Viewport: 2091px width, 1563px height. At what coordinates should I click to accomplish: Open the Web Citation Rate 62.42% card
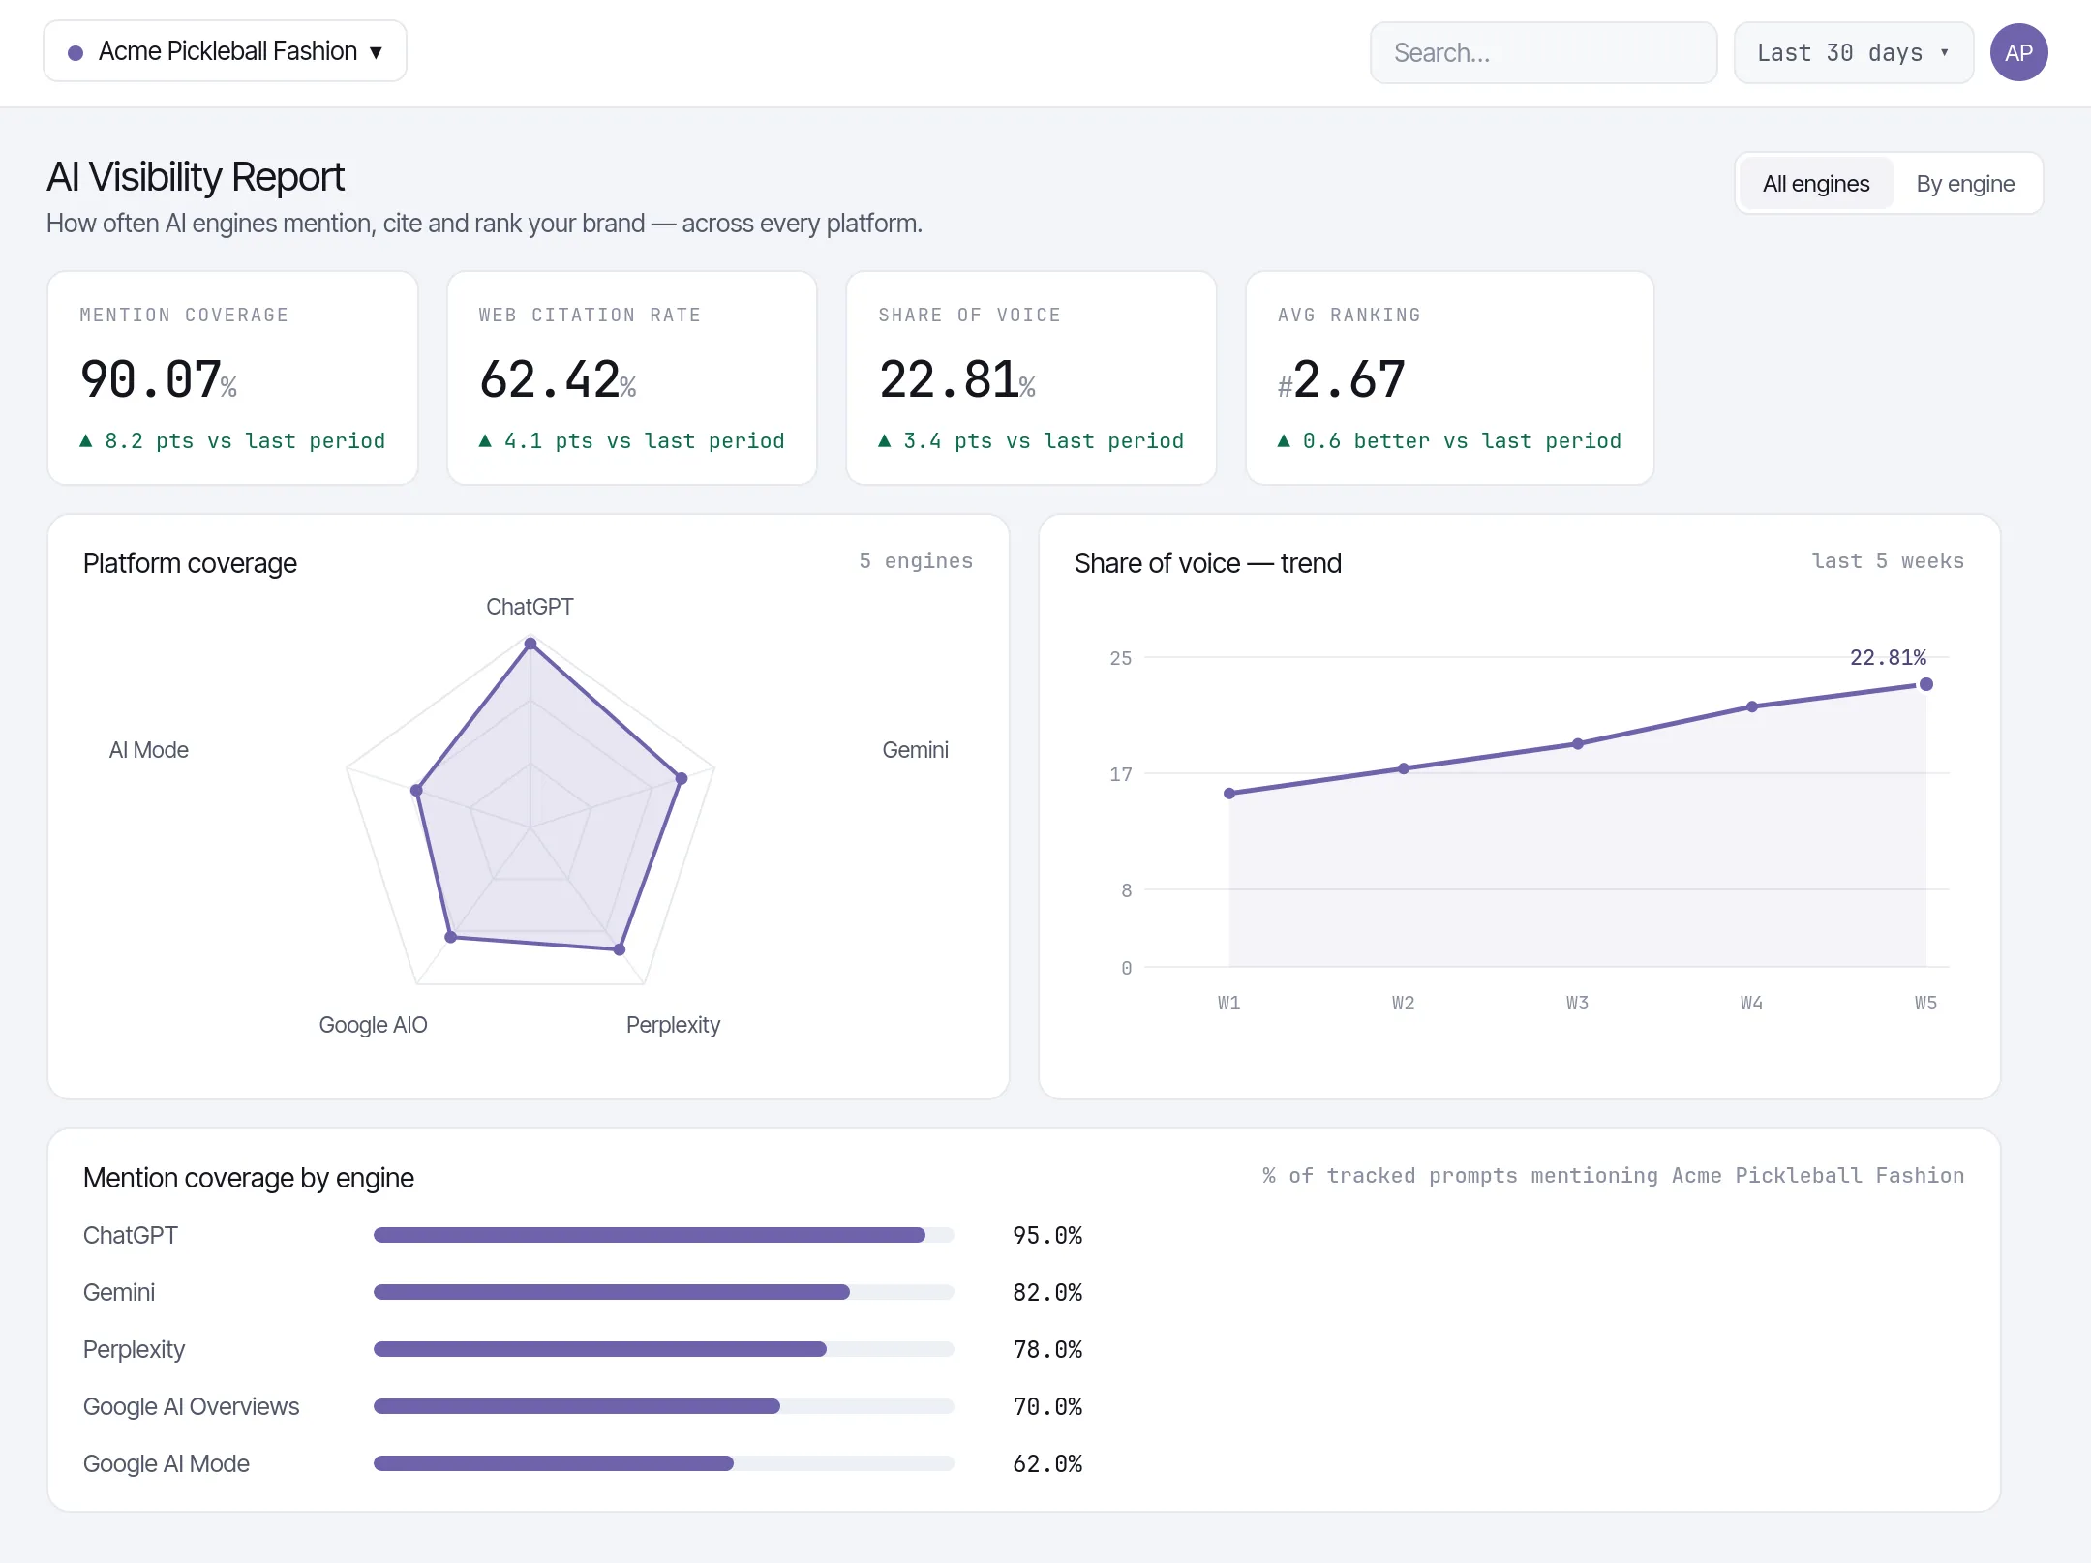[631, 377]
